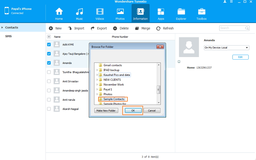Select SMS in the left sidebar
Viewport: 256px width, 160px height.
[8, 36]
